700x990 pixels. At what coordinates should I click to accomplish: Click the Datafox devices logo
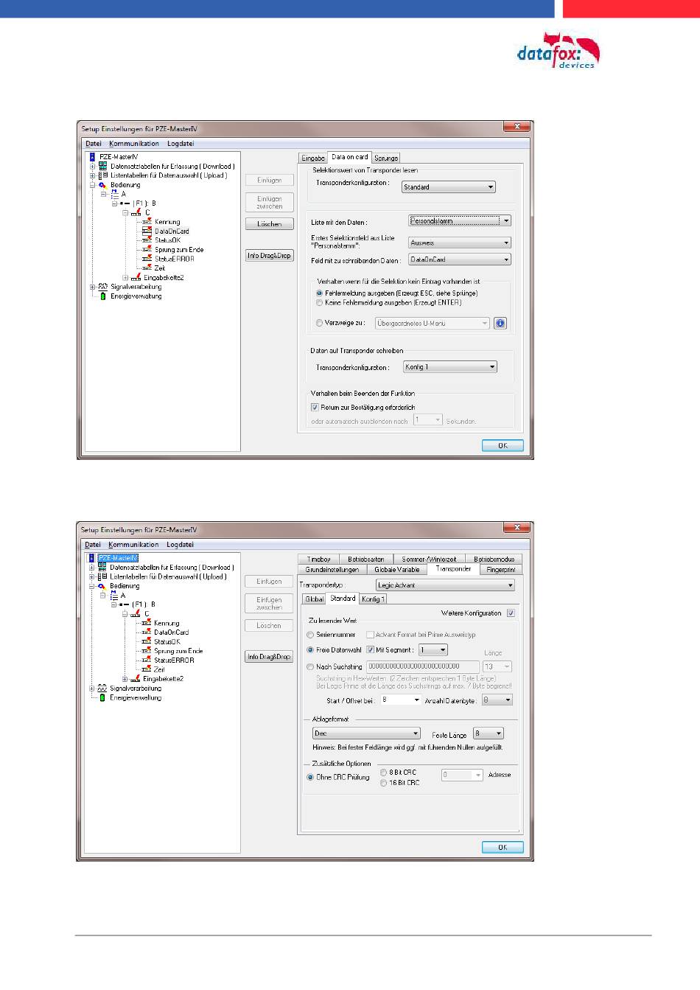tap(559, 51)
